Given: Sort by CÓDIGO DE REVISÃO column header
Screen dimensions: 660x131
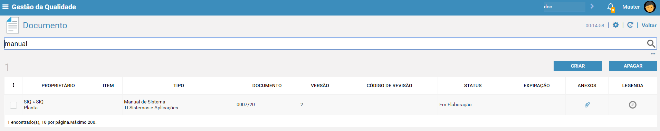Looking at the screenshot, I should coord(389,85).
